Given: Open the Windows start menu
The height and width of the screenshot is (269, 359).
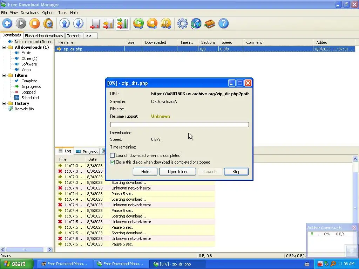Looking at the screenshot, I should (16, 264).
